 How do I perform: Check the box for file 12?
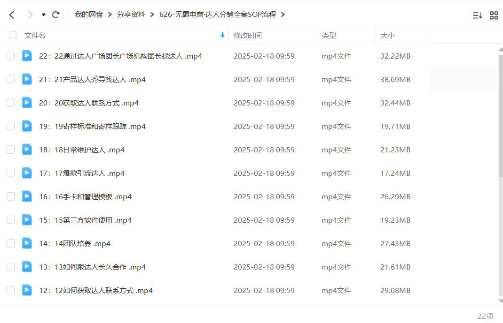click(11, 290)
